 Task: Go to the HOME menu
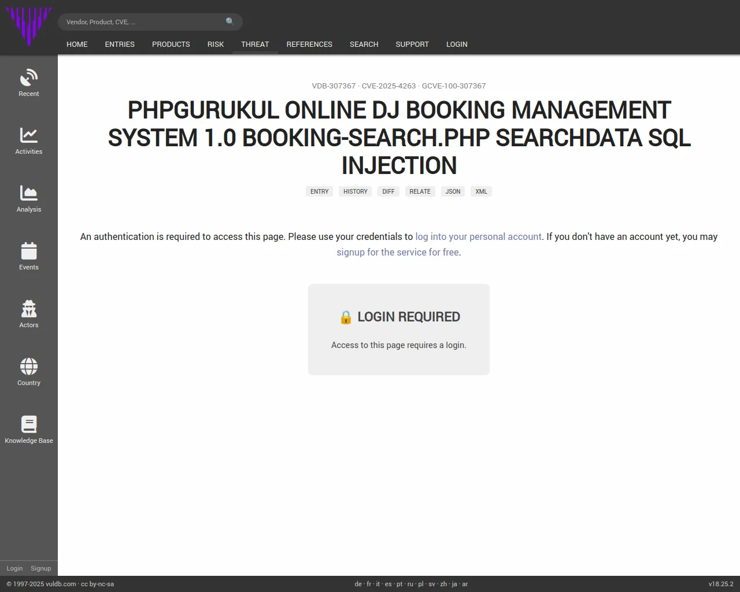click(x=77, y=44)
